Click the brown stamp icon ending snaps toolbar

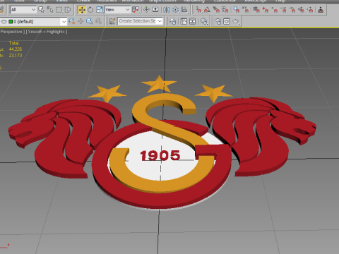(x=321, y=10)
